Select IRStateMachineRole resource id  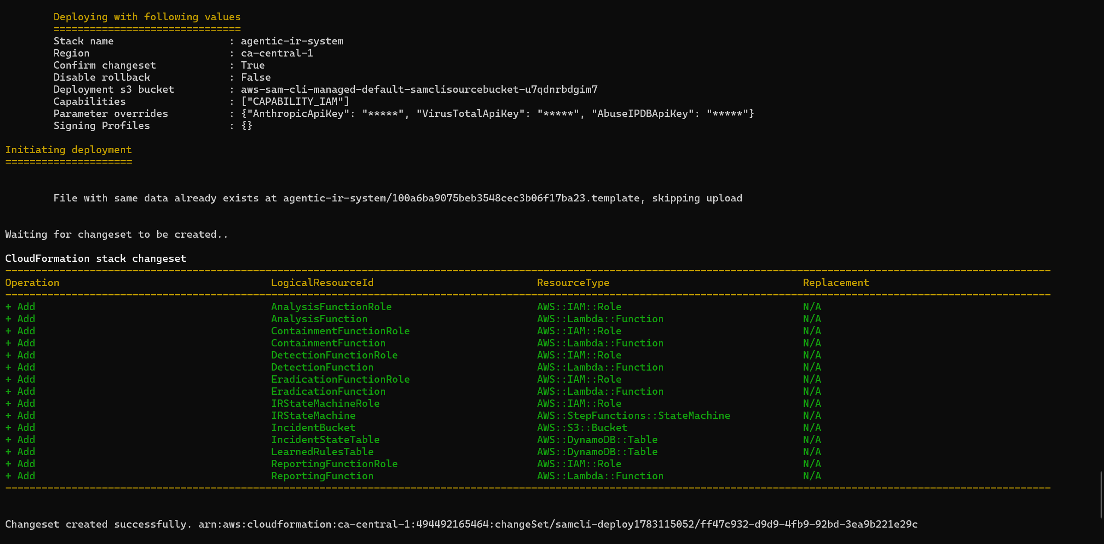tap(325, 403)
